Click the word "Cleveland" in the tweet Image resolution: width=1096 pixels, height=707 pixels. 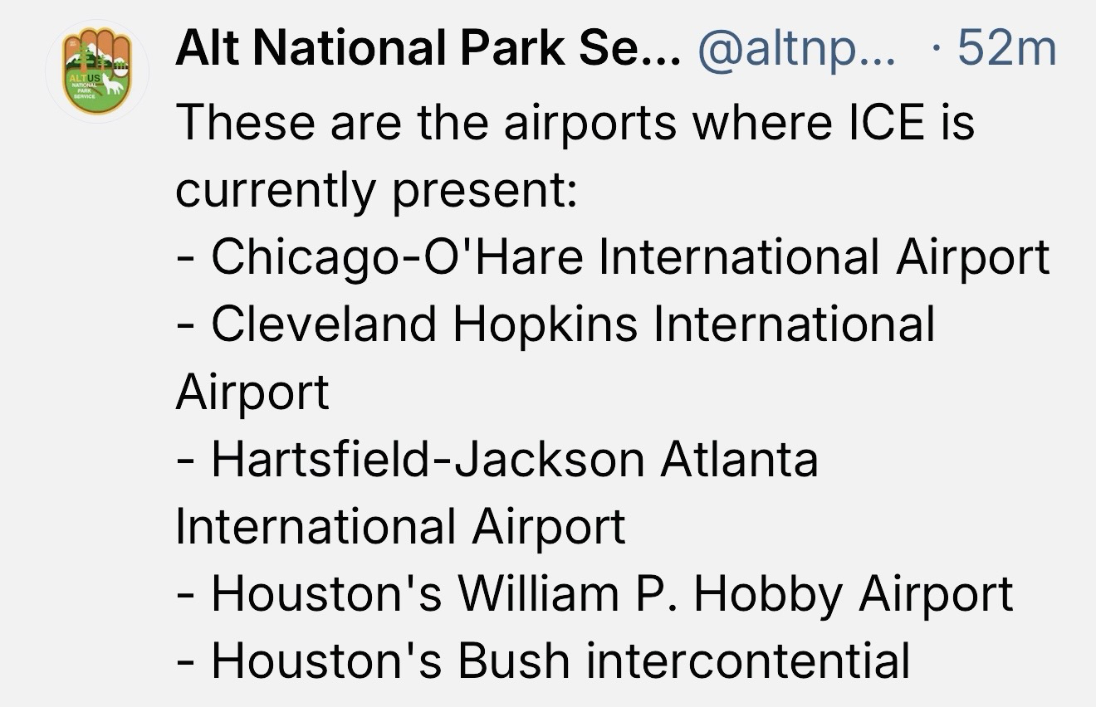point(324,324)
